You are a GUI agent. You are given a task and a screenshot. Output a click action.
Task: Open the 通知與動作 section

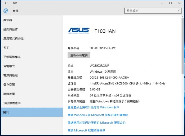tap(32, 29)
